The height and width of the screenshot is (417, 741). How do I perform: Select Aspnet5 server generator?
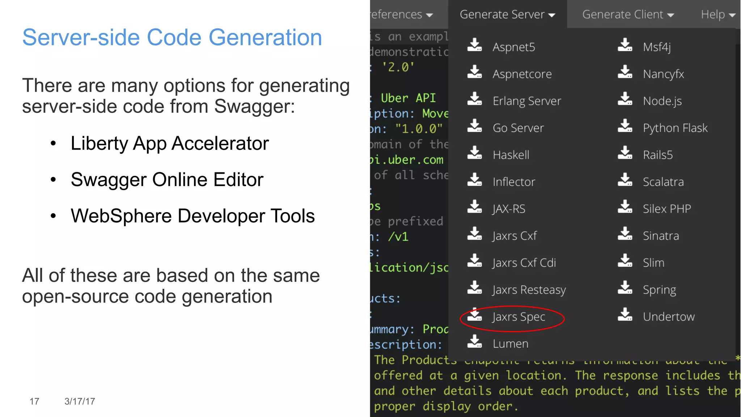[514, 47]
